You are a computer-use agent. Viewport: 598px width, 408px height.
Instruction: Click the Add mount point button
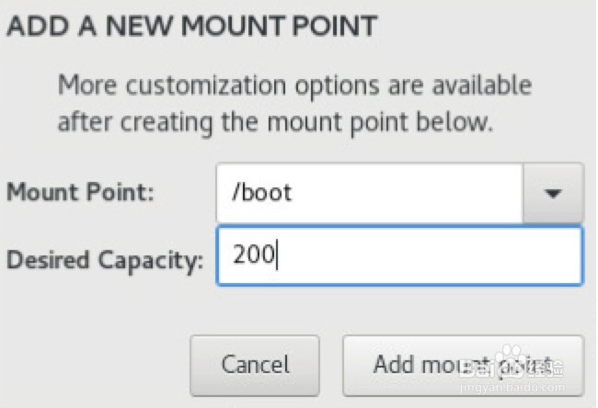coord(463,364)
